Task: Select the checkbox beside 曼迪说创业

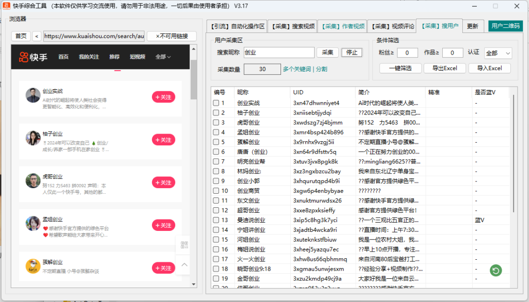Action: click(215, 220)
